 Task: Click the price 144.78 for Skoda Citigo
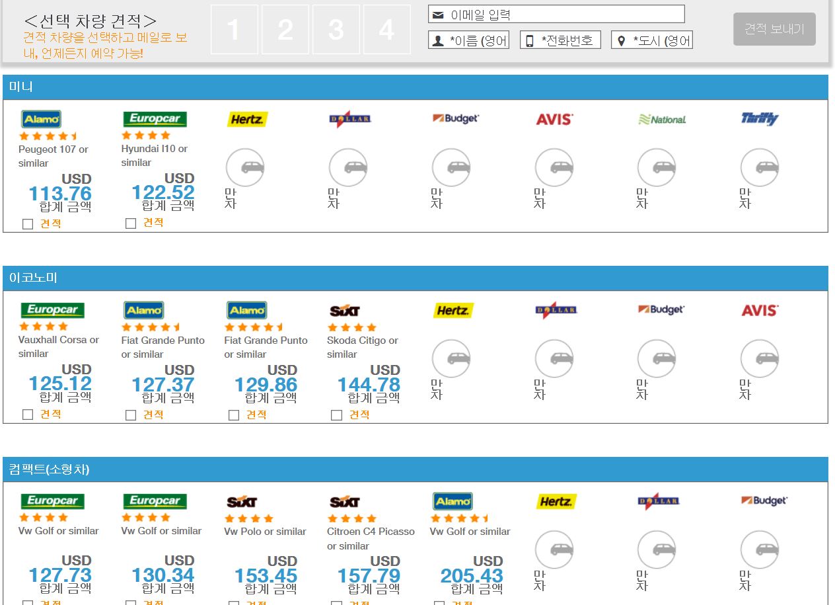[x=369, y=385]
